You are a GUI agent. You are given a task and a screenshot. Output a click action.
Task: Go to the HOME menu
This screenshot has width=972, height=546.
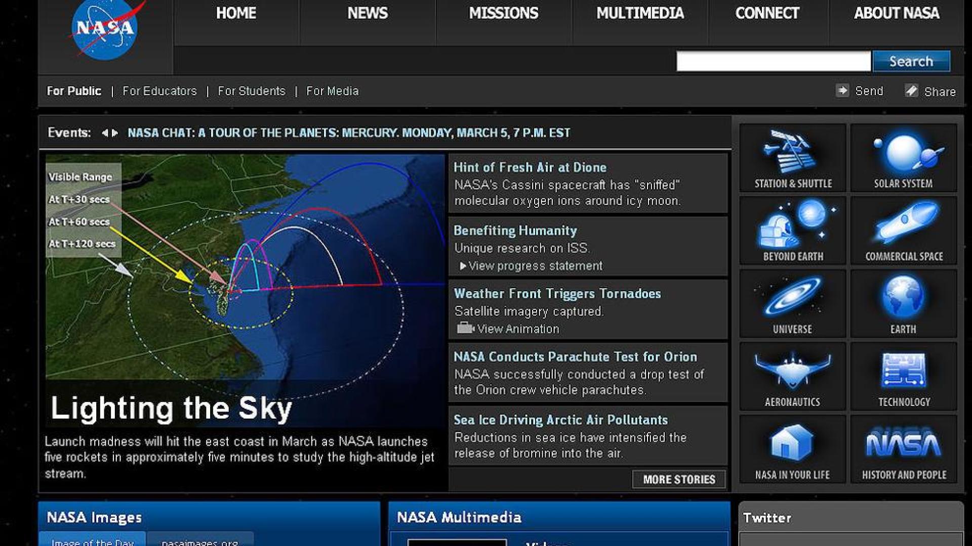click(x=236, y=13)
